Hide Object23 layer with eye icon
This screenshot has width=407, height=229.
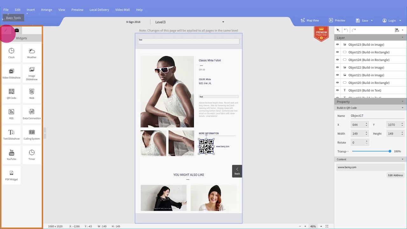coord(338,45)
